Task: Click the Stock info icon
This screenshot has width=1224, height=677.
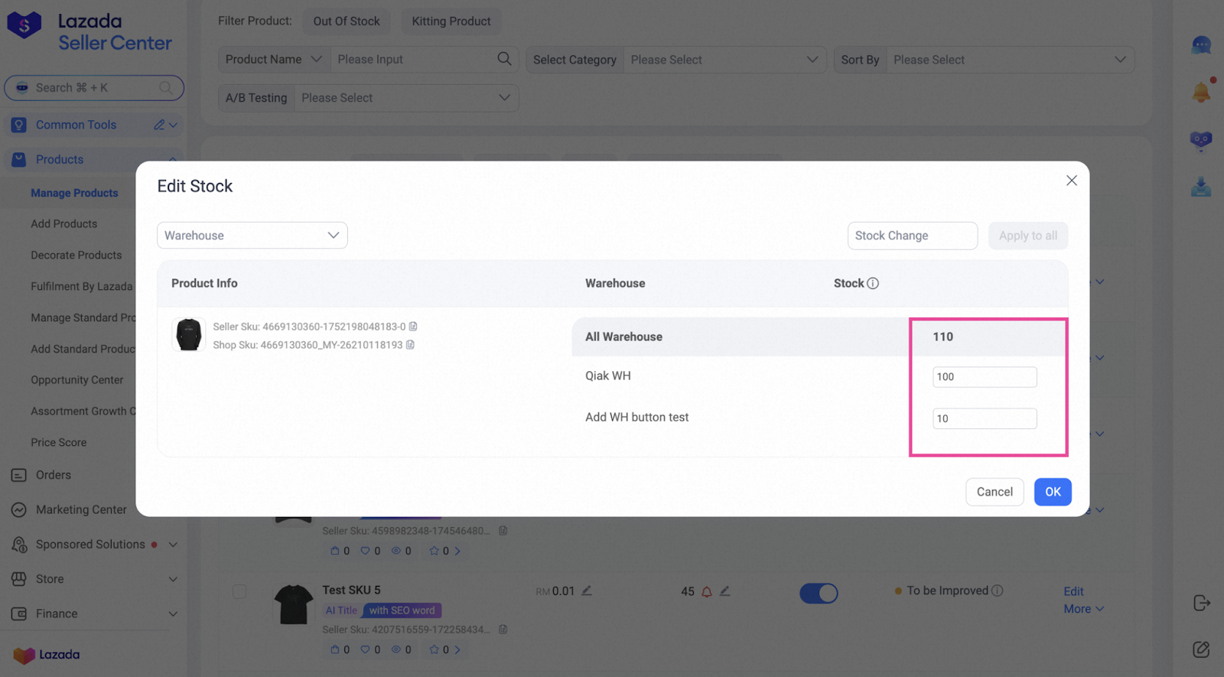Action: (873, 283)
